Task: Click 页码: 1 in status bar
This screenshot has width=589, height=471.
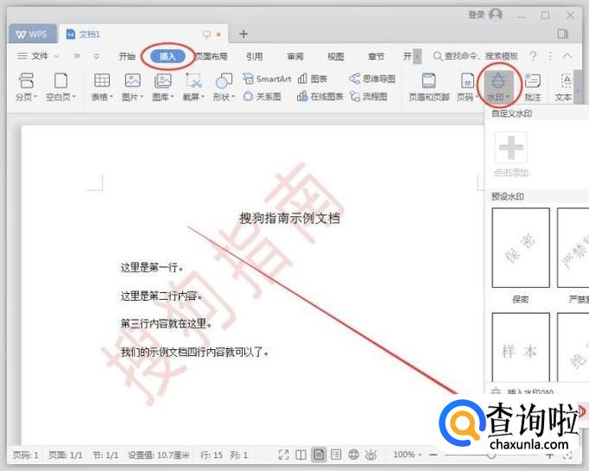Action: pyautogui.click(x=26, y=455)
